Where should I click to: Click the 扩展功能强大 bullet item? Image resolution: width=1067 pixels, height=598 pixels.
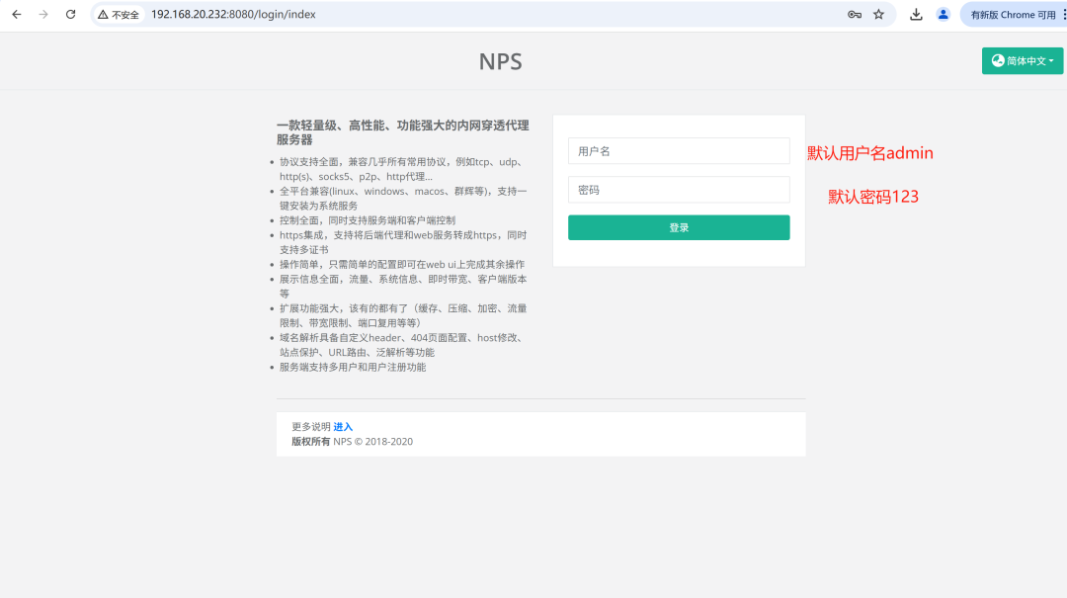coord(403,315)
